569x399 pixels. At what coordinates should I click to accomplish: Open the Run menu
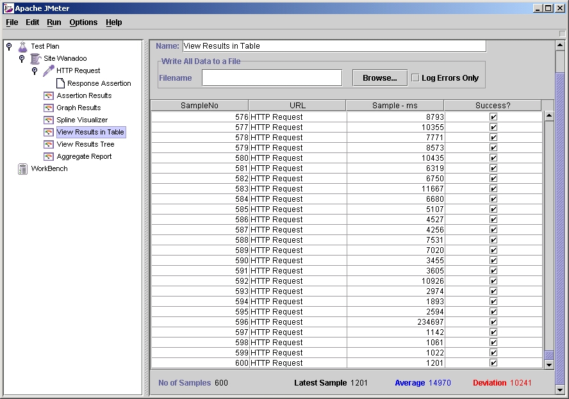pyautogui.click(x=54, y=22)
